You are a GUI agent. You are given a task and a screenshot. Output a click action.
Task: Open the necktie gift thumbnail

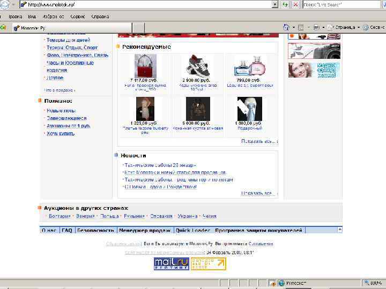tap(250, 109)
